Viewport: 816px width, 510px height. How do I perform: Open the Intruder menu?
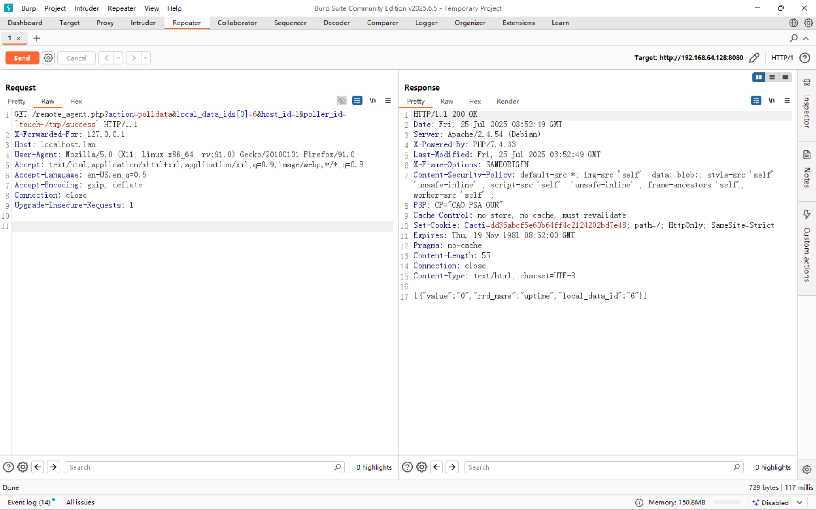point(87,8)
